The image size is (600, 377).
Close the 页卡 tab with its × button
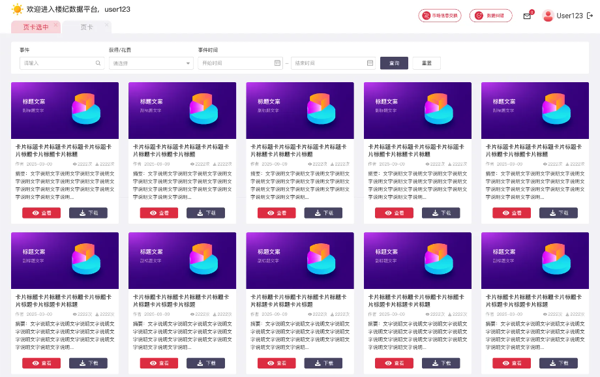click(x=107, y=25)
